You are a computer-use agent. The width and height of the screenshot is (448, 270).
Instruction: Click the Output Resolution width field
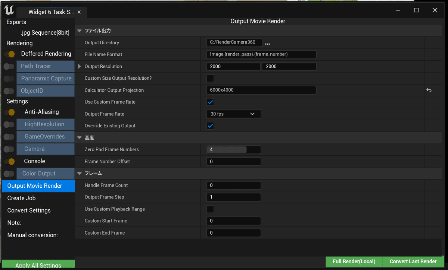tap(233, 67)
